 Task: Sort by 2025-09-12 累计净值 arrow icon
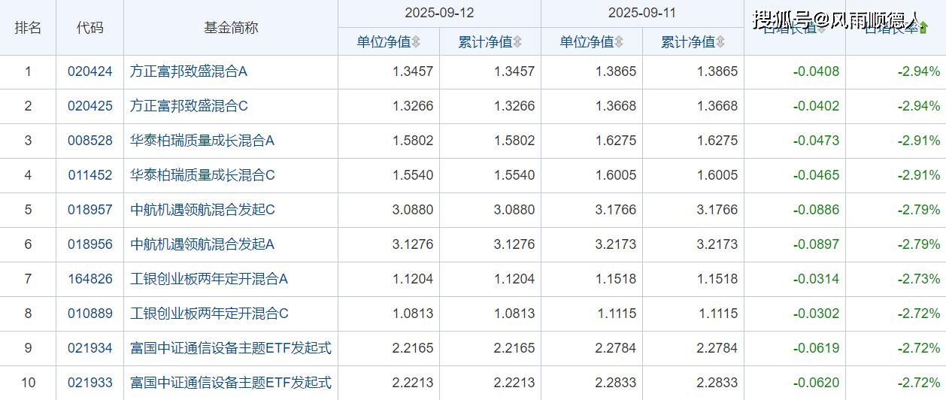(x=518, y=42)
